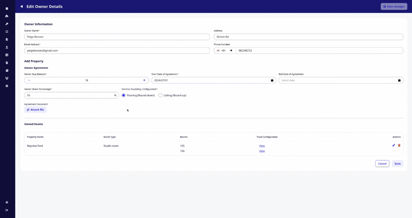Click the Cancel button
The width and height of the screenshot is (412, 218).
tap(382, 164)
